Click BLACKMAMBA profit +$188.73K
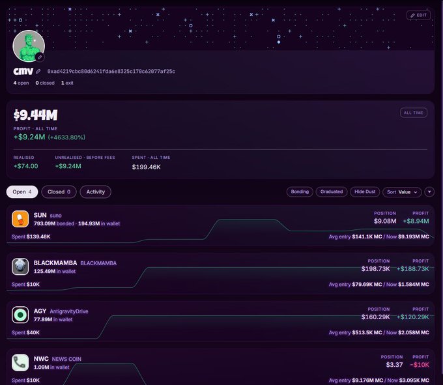Viewport: 443px width, 385px height. point(413,269)
